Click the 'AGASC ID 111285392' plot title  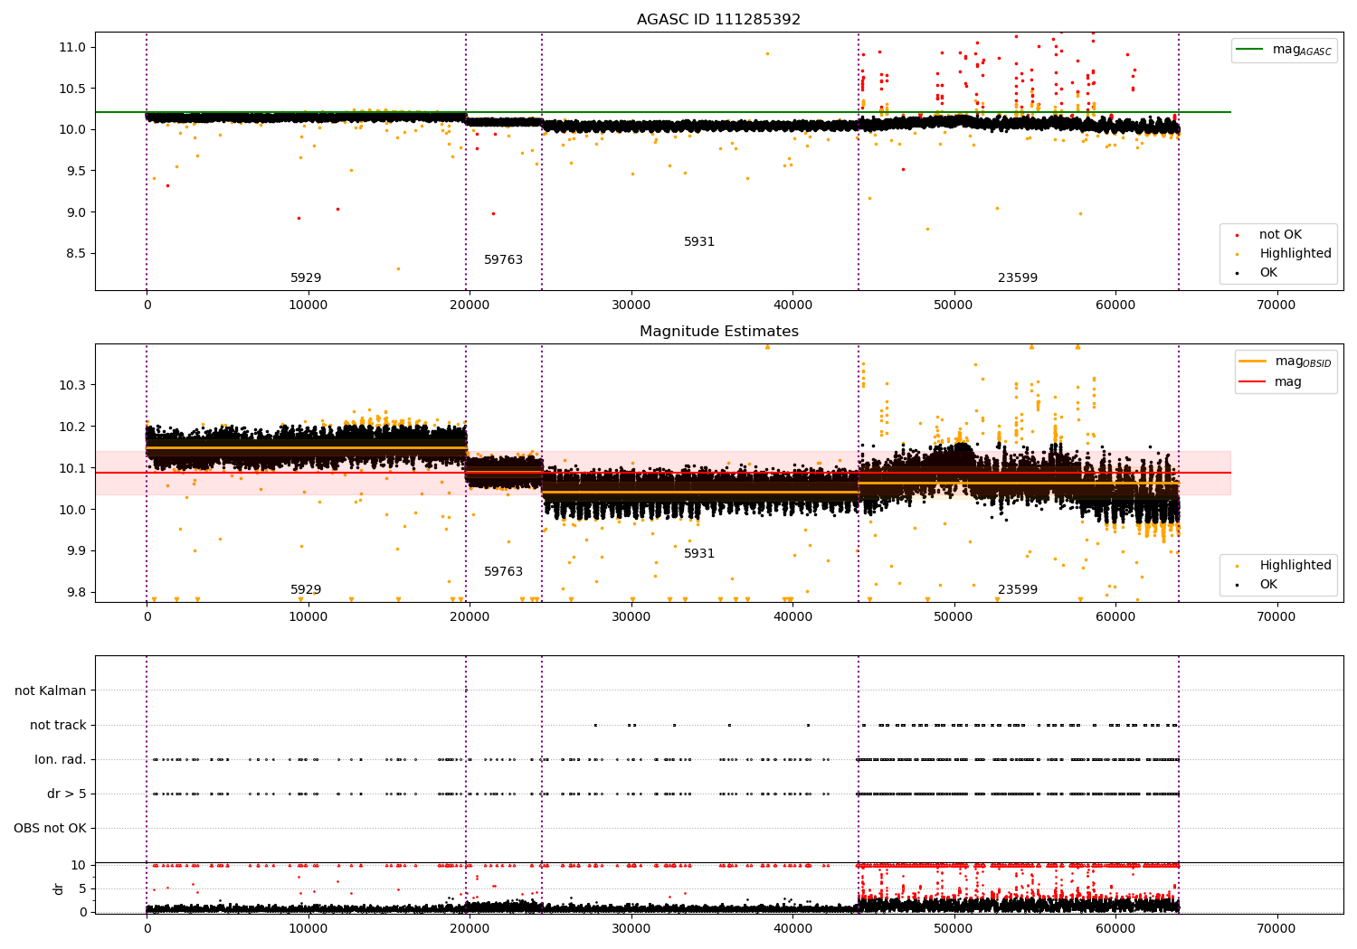tap(718, 20)
